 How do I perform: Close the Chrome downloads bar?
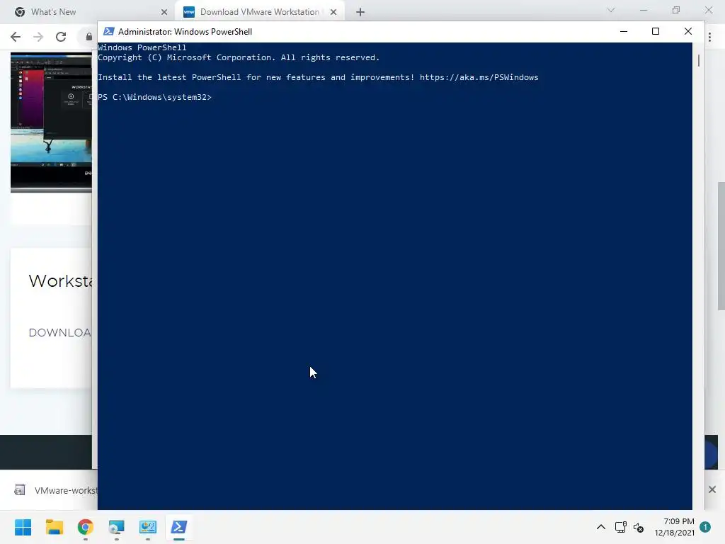click(712, 489)
